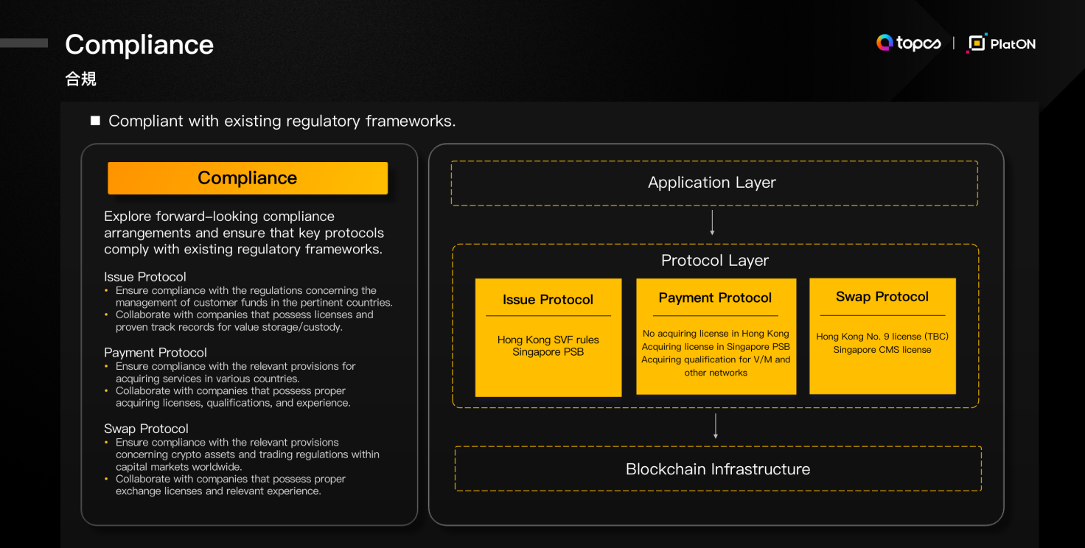Click the Protocol Layer heading
Viewport: 1085px width, 548px height.
pos(715,261)
